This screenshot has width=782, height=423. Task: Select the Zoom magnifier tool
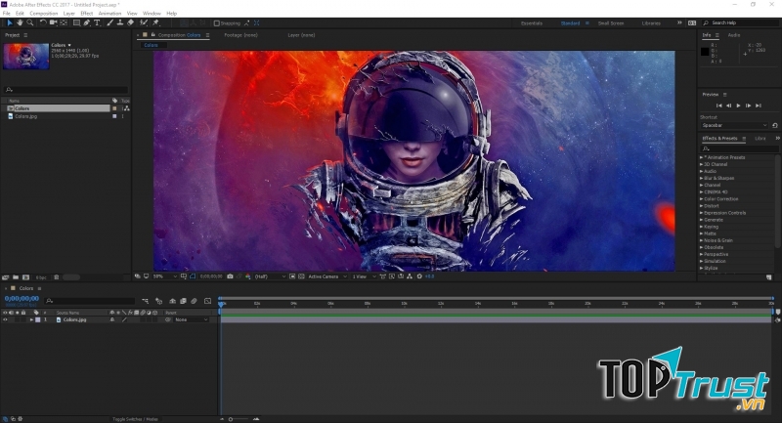click(30, 22)
